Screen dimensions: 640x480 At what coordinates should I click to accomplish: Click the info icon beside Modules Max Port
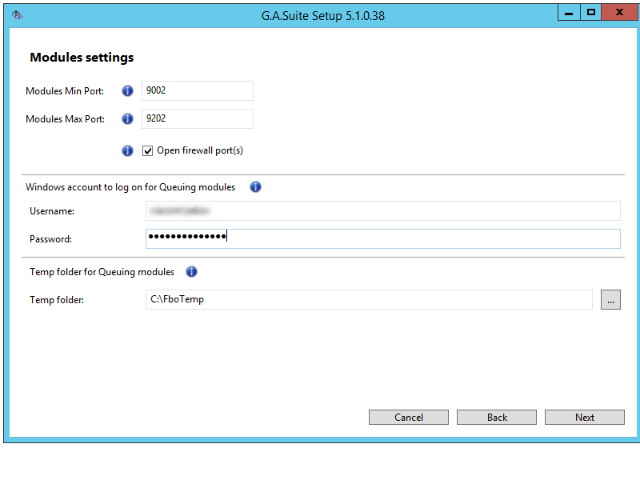coord(127,118)
